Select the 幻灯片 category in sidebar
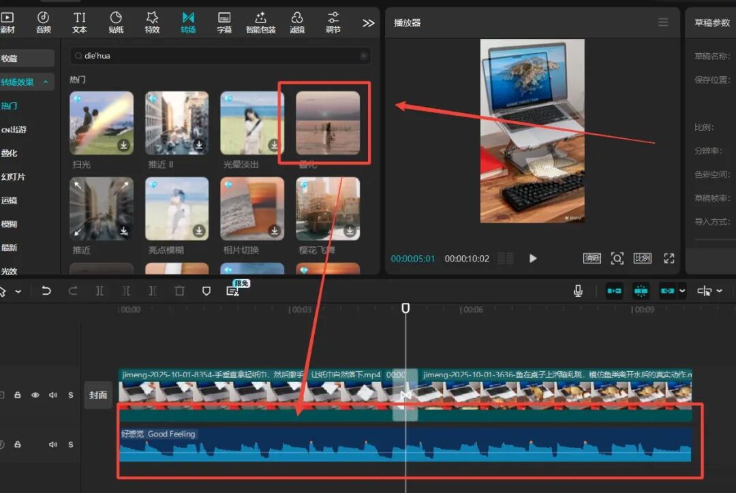This screenshot has width=736, height=493. (13, 176)
